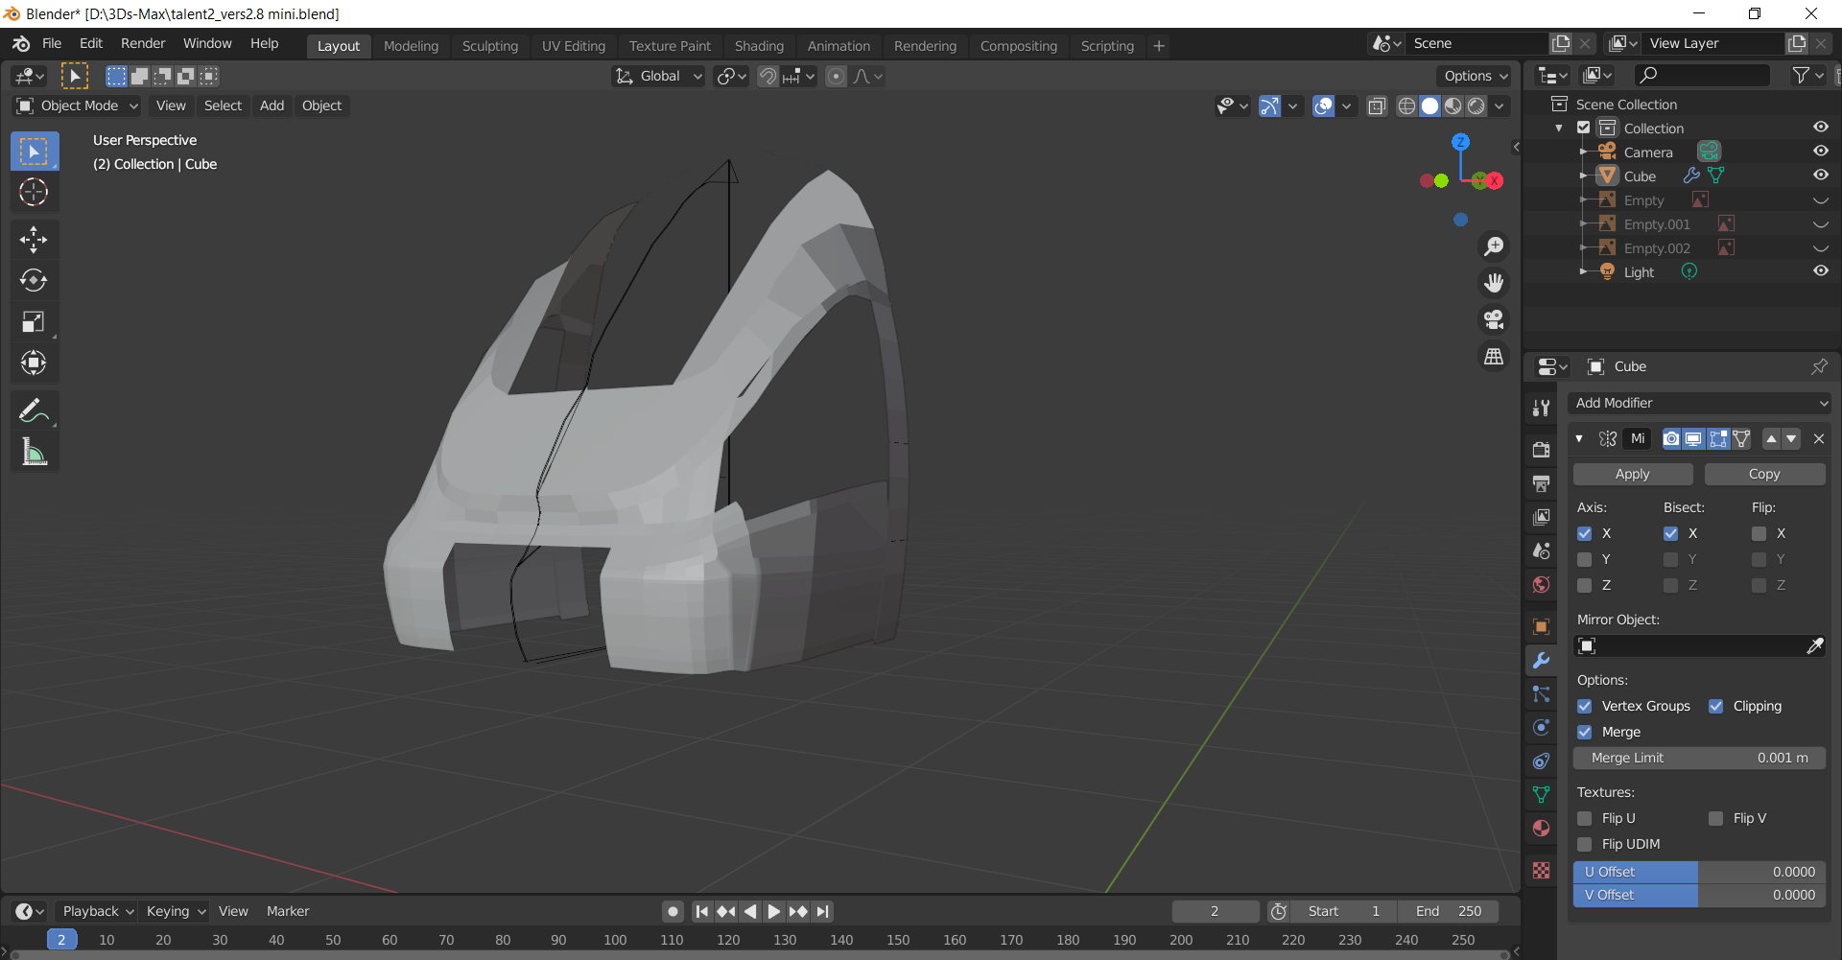Open the Render menu
The height and width of the screenshot is (960, 1842).
point(143,43)
